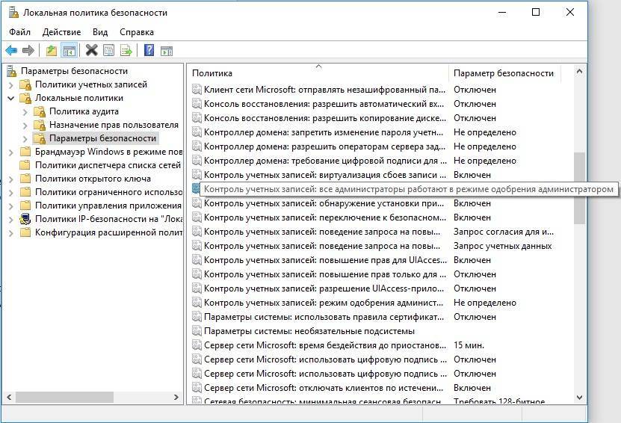Click the vertical scrollbar down arrow
This screenshot has height=423, width=621.
579,398
